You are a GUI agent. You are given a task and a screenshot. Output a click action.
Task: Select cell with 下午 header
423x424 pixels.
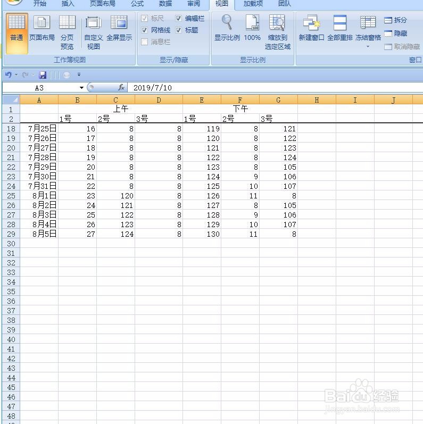pos(240,109)
